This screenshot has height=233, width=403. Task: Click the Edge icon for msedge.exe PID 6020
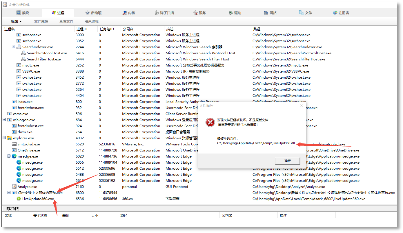pos(14,156)
